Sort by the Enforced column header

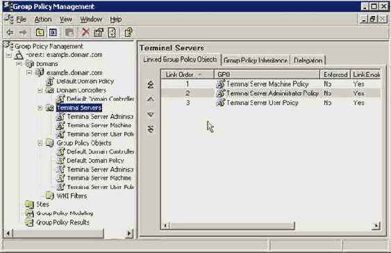coord(335,74)
